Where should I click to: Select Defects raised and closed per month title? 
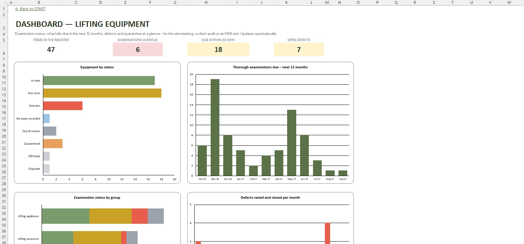pyautogui.click(x=270, y=198)
